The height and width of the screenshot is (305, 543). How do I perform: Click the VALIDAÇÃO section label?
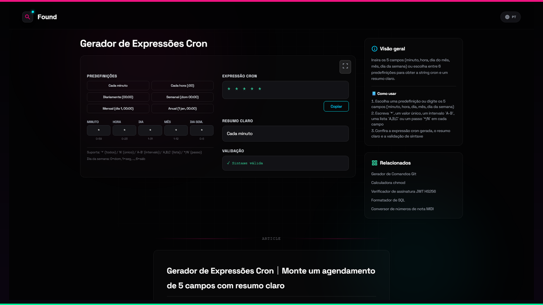(233, 151)
